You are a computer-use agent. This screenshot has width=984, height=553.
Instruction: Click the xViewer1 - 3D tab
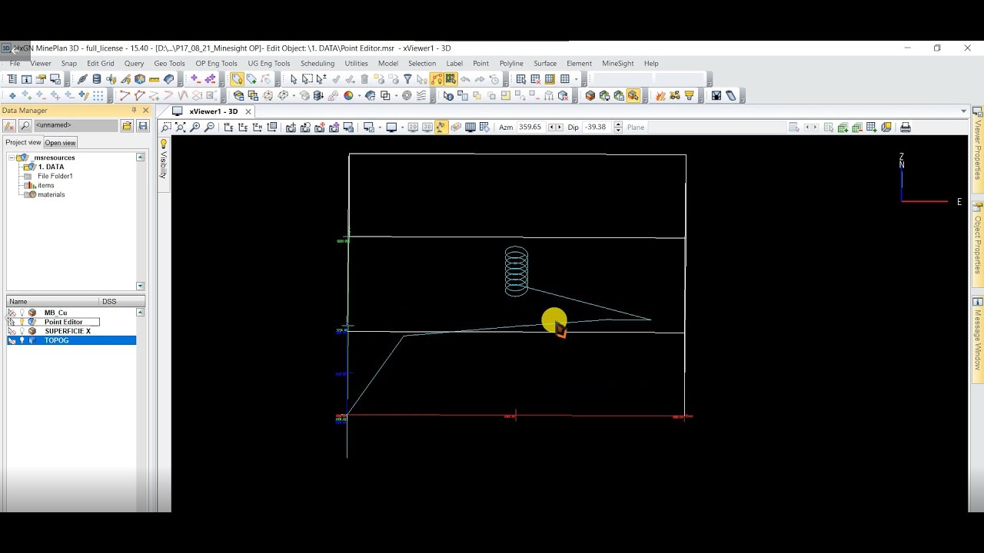214,111
